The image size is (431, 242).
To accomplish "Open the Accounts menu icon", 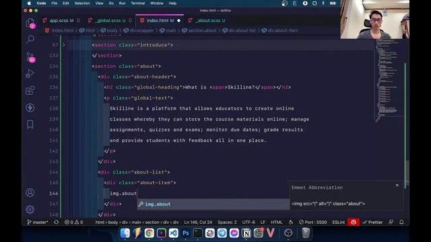I will [x=30, y=193].
